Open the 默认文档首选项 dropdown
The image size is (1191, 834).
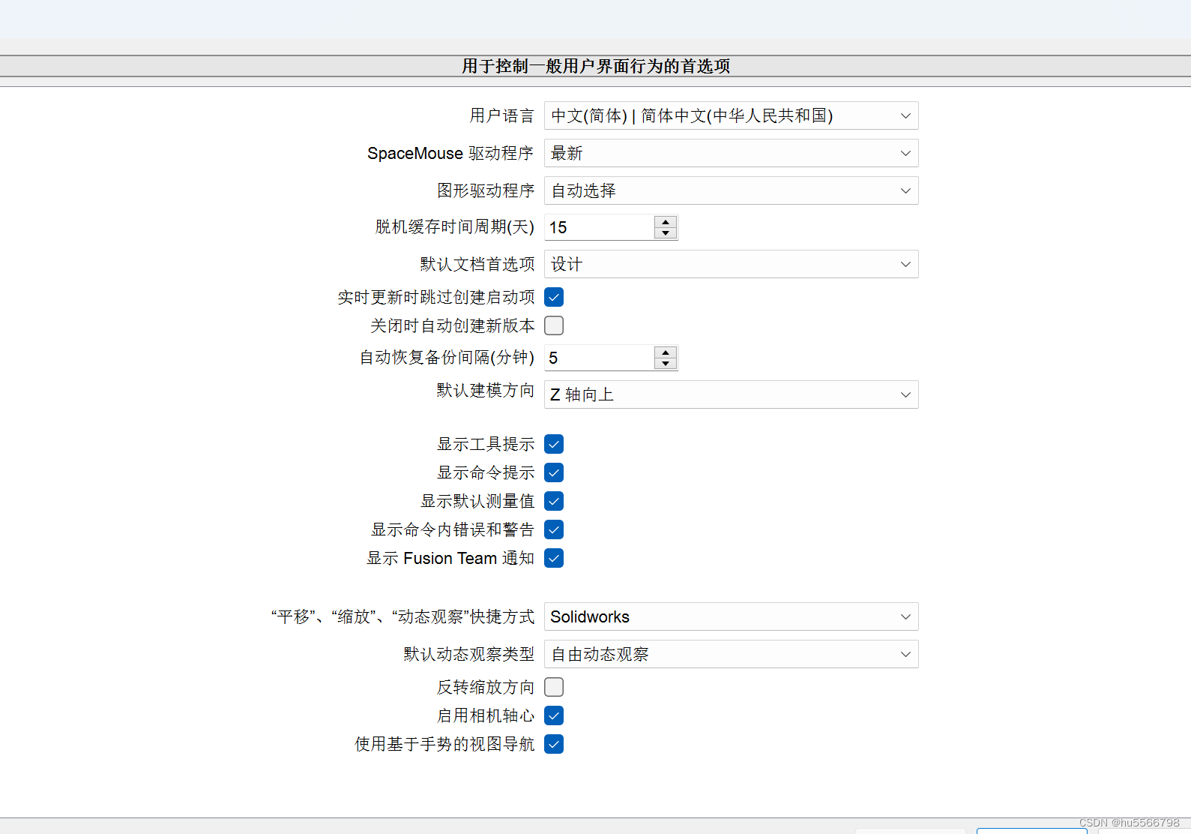pyautogui.click(x=731, y=264)
